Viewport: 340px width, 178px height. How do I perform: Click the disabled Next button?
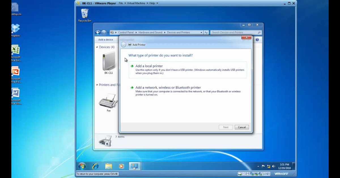pyautogui.click(x=226, y=127)
